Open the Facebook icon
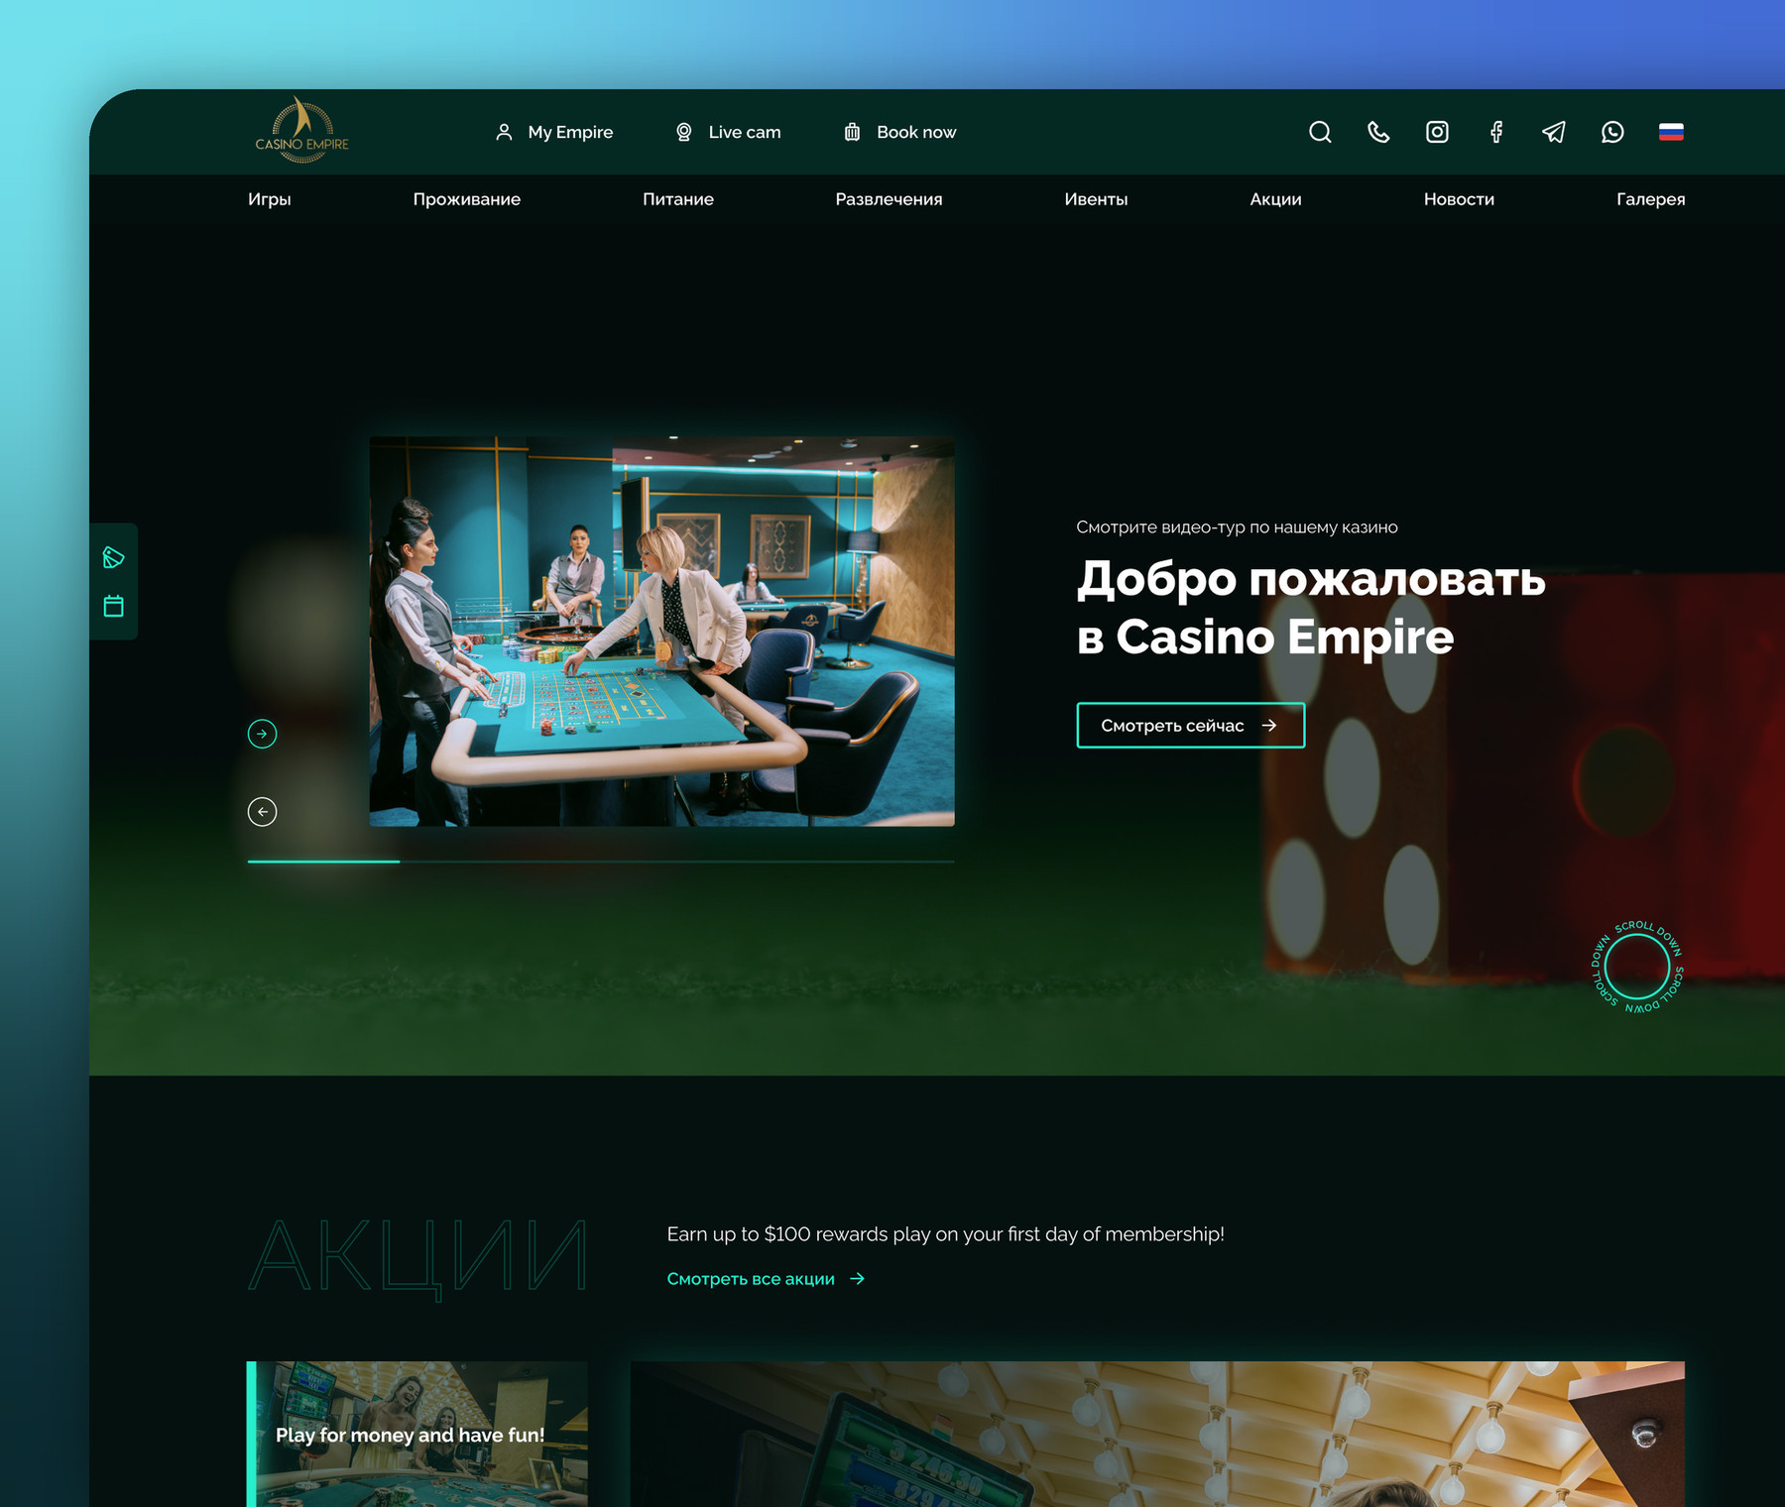Screen dimensions: 1785x1507 tap(1496, 132)
